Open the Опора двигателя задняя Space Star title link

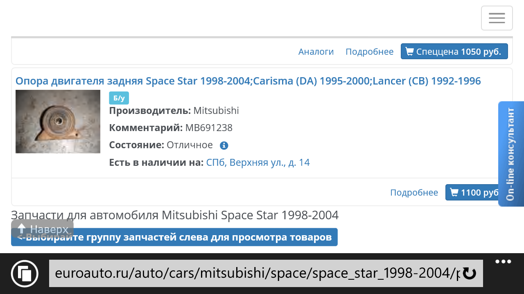248,81
